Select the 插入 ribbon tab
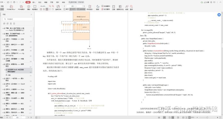The image size is (223, 119). 34,2
